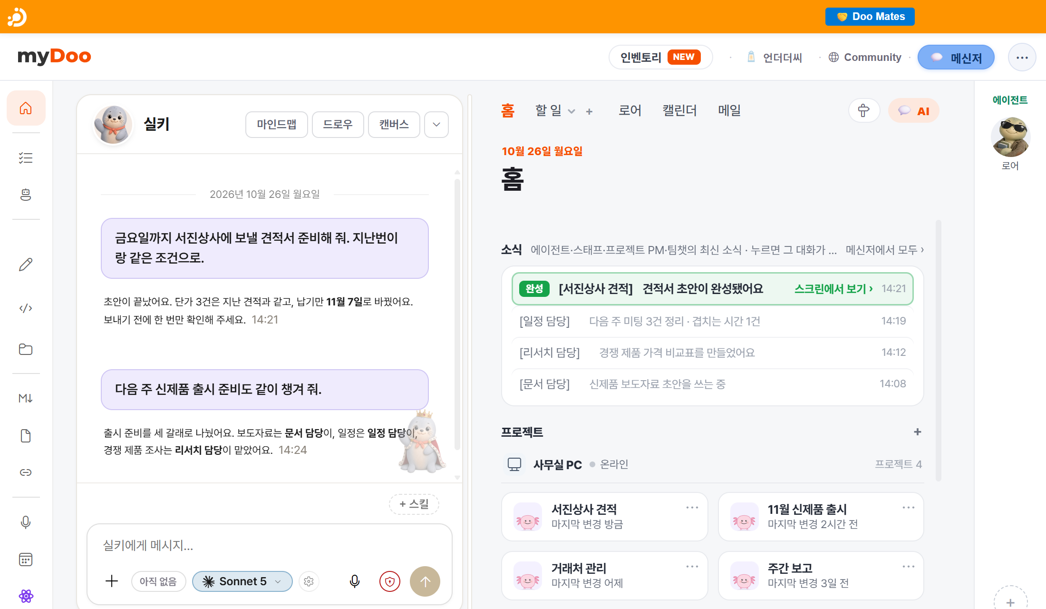The image size is (1046, 609).
Task: Toggle the AI chat button
Action: click(x=914, y=111)
